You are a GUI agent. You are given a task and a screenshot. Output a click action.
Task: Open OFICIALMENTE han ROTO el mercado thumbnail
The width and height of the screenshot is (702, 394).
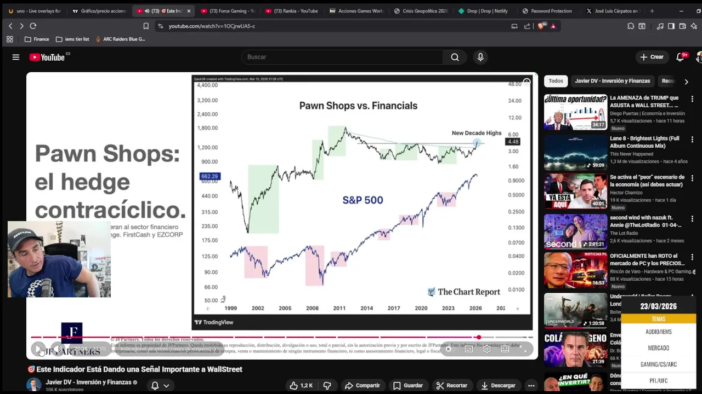(575, 269)
